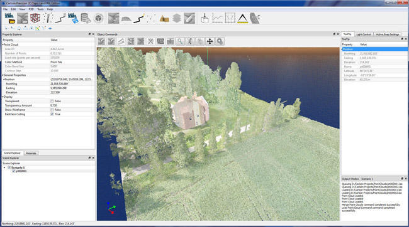Click the red wireframe cube icon
The height and width of the screenshot is (227, 409).
click(x=35, y=18)
